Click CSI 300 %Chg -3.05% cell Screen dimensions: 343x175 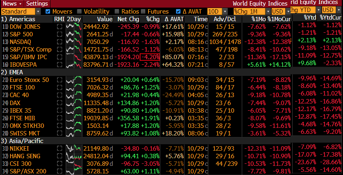pos(150,164)
